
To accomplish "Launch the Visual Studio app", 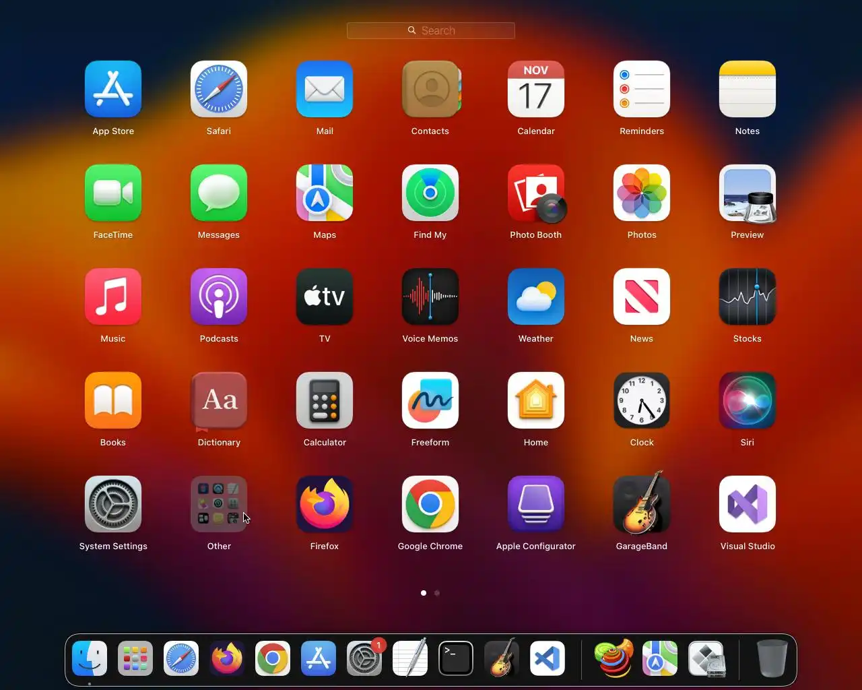I will click(748, 504).
